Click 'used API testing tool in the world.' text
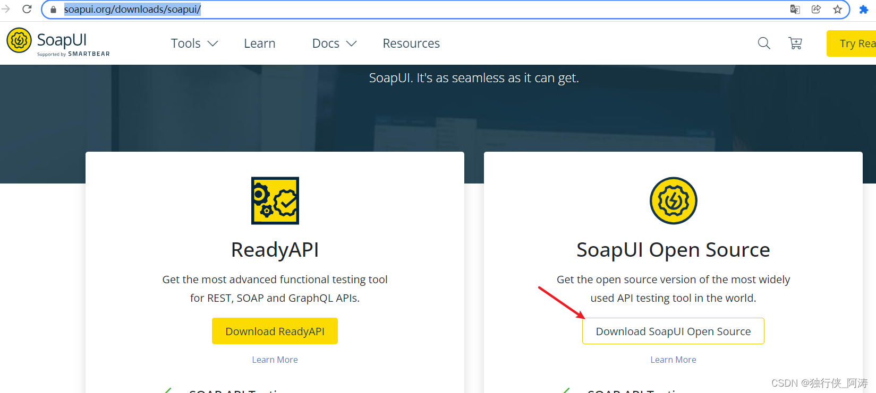 [673, 298]
